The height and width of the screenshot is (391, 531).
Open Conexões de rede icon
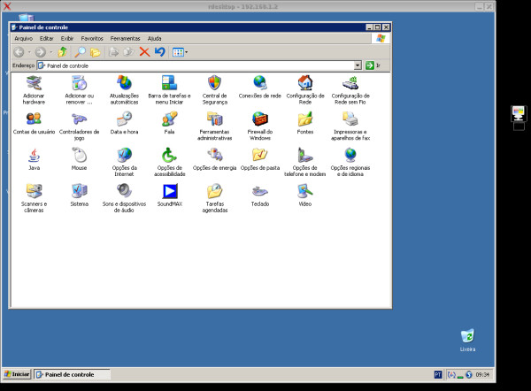click(x=259, y=87)
